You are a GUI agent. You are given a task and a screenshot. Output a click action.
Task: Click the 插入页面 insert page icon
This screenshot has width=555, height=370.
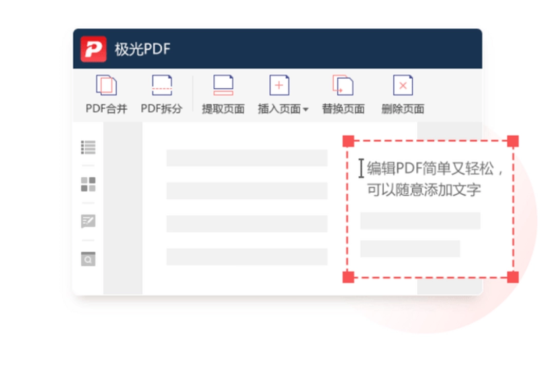pyautogui.click(x=279, y=85)
